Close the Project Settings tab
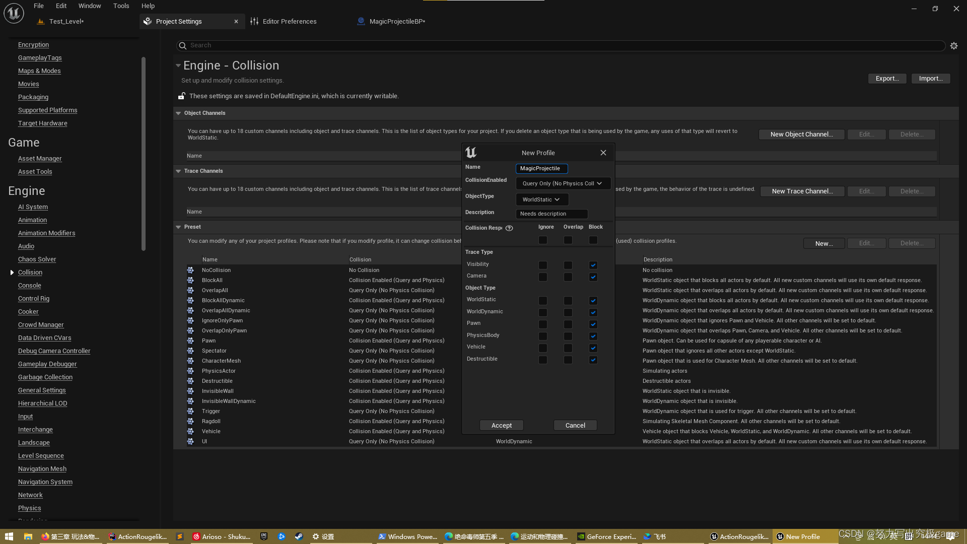Viewport: 967px width, 544px height. click(236, 21)
